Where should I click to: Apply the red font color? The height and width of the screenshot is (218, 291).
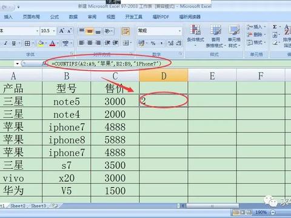click(x=52, y=43)
